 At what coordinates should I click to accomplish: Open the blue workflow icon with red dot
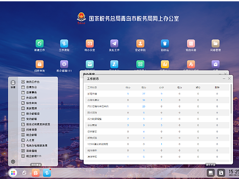tap(47, 173)
